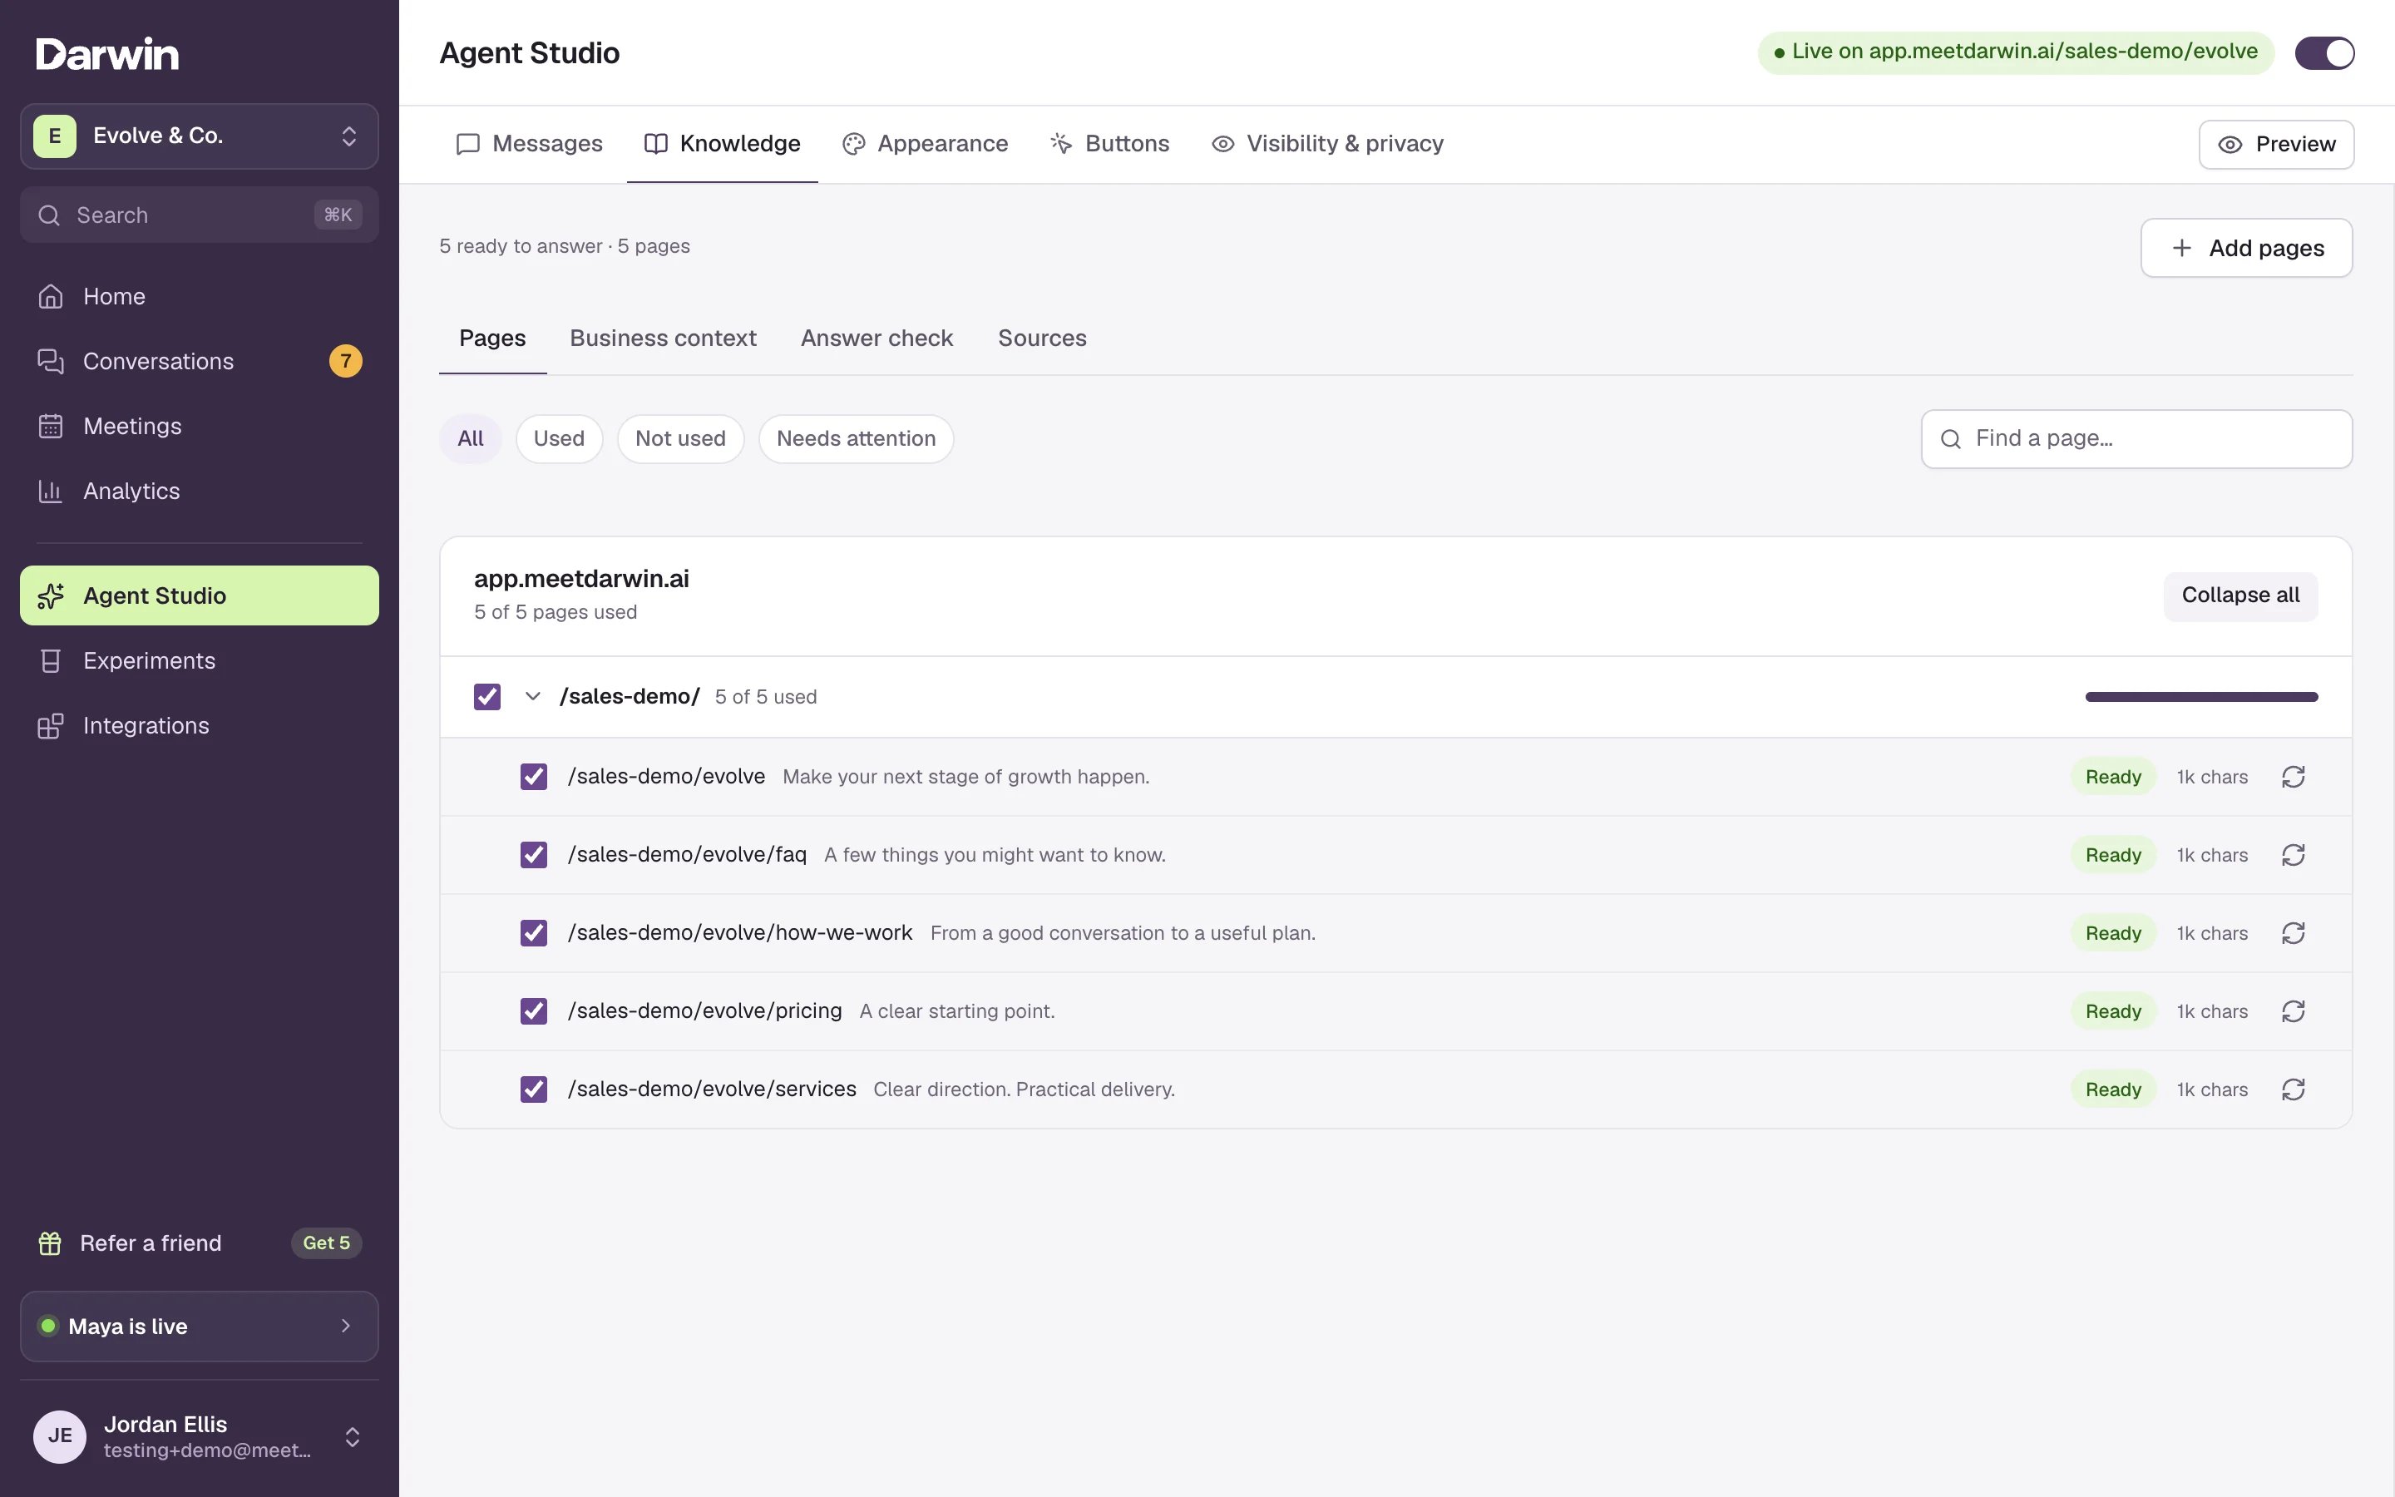Refresh the how-we-work page
This screenshot has height=1497, width=2395.
coord(2293,932)
